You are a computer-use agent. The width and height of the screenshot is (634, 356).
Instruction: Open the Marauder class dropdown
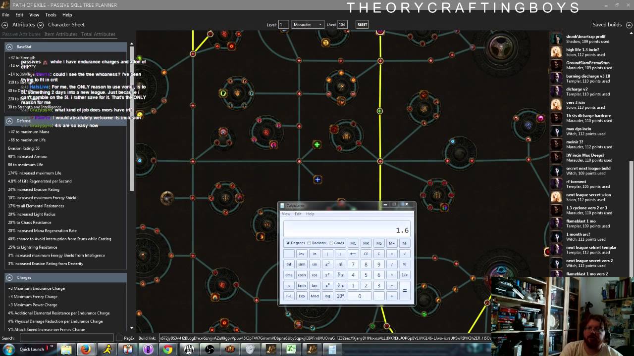point(308,25)
